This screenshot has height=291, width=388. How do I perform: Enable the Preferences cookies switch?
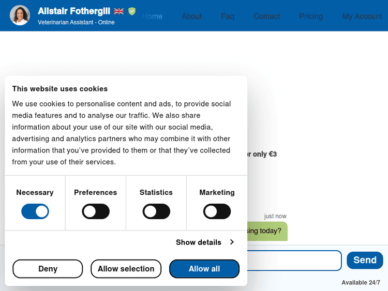pyautogui.click(x=96, y=211)
